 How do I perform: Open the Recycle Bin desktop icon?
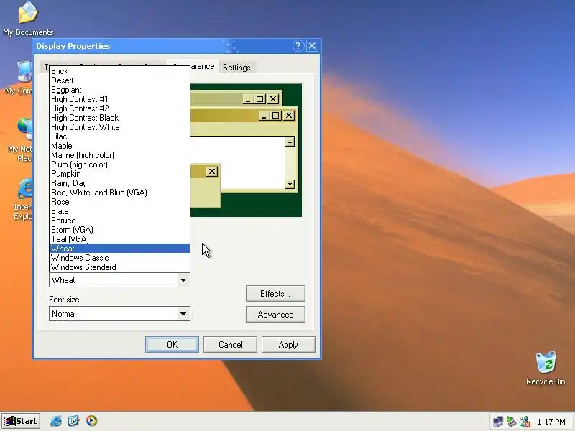546,368
